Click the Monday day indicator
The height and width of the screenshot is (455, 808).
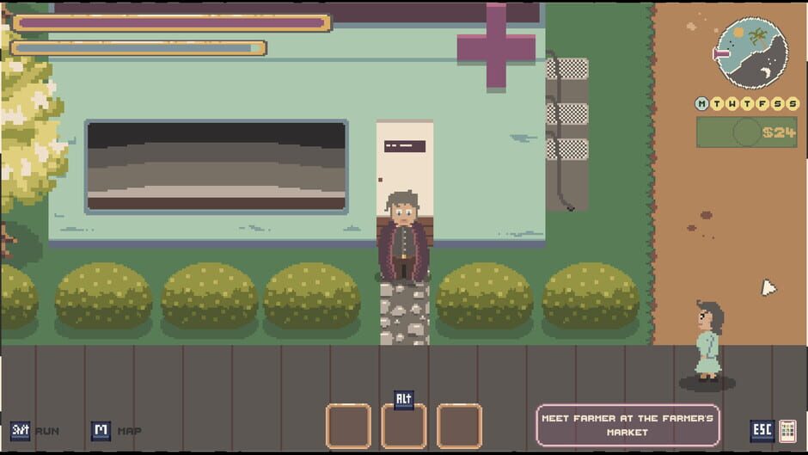coord(701,104)
